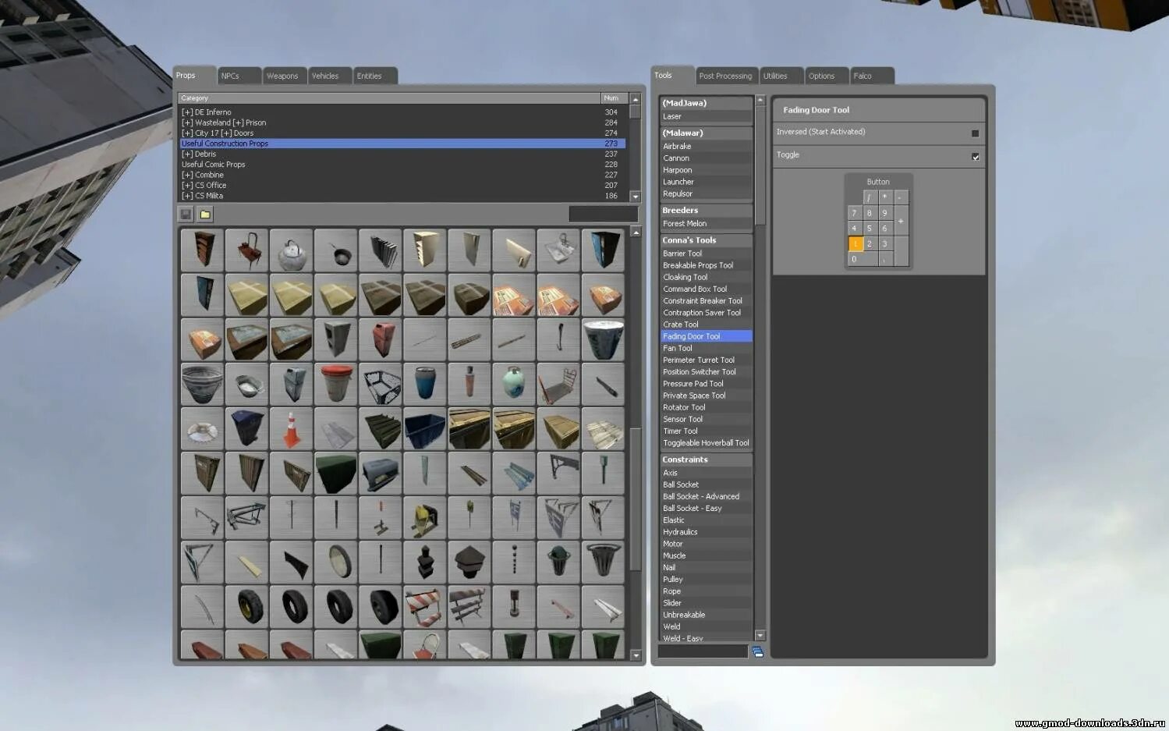This screenshot has width=1169, height=731.
Task: Expand the Doors category
Action: pos(226,133)
